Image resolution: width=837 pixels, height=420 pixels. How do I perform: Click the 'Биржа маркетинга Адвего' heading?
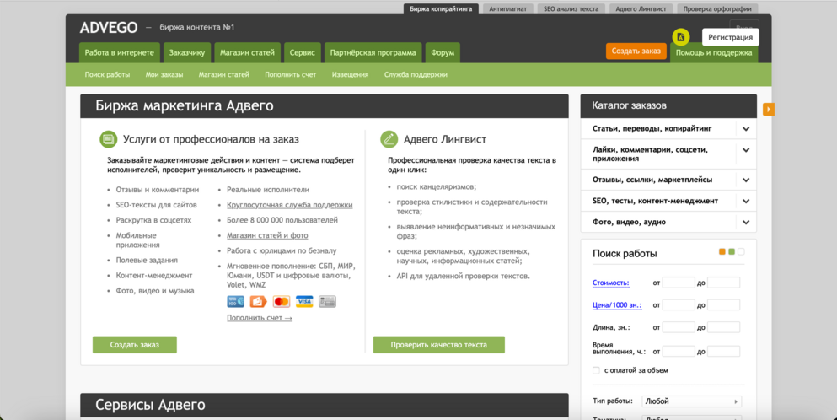click(184, 105)
